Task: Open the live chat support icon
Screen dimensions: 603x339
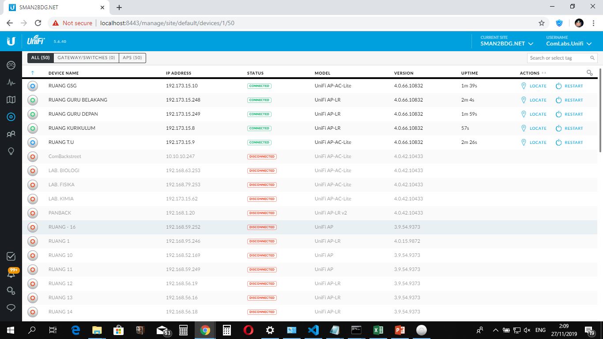Action: 11,308
